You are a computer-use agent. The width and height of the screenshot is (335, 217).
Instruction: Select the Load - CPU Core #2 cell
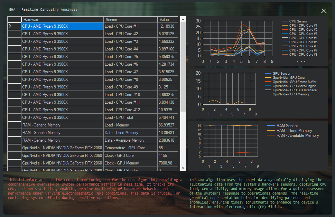coord(131,34)
